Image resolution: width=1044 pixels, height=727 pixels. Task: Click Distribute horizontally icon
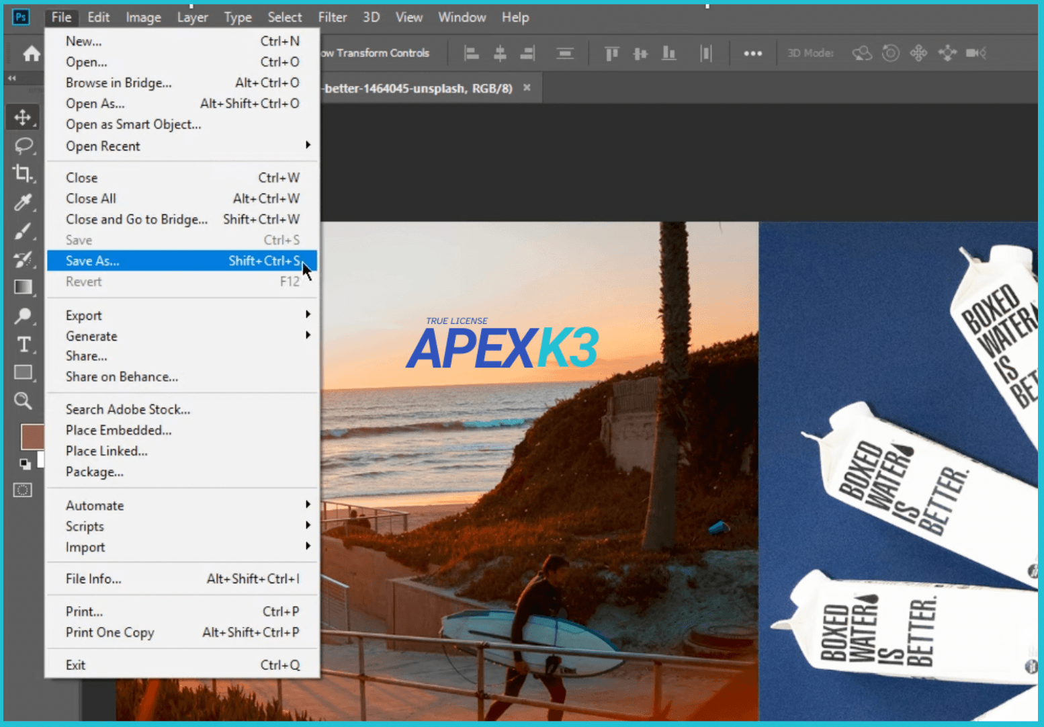pos(705,53)
